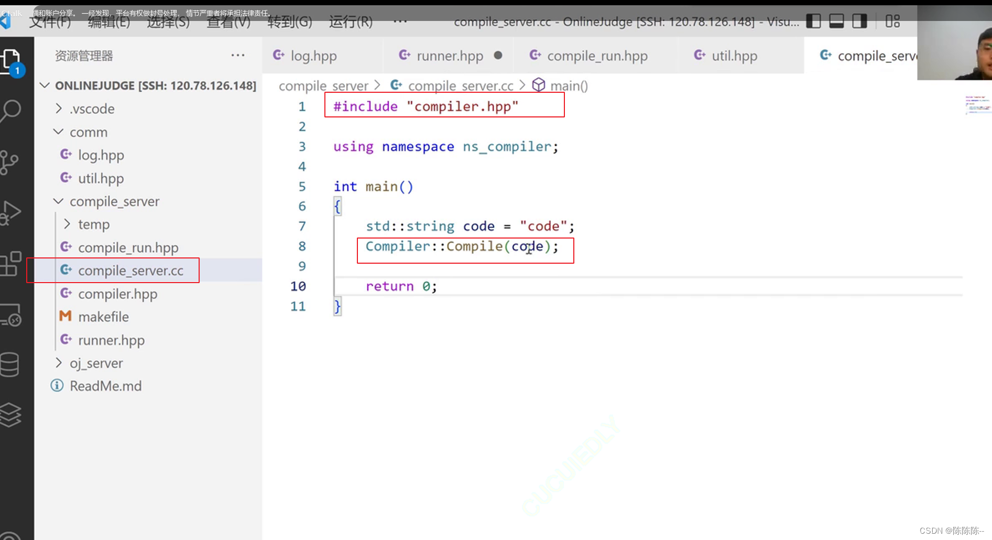Image resolution: width=992 pixels, height=540 pixels.
Task: Click unsaved dot on runner.hpp tab
Action: click(498, 55)
